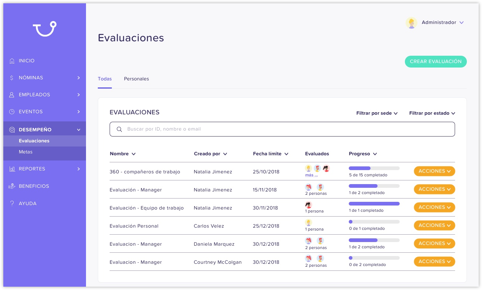The width and height of the screenshot is (482, 290).
Task: Click the dollar icon for Nóminas
Action: pos(12,78)
